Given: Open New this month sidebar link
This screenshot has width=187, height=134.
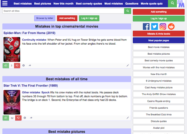Looking at the screenshot, I should click(x=159, y=74).
